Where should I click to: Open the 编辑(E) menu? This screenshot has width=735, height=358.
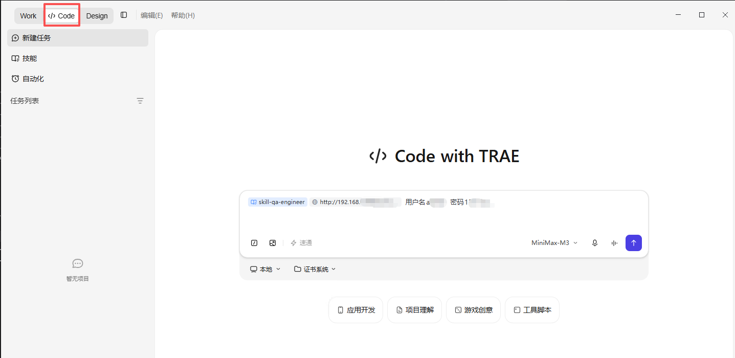(x=152, y=15)
